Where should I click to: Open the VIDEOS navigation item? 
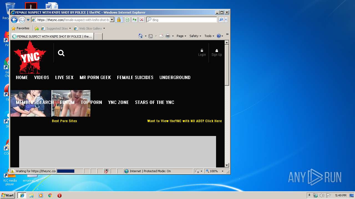pyautogui.click(x=42, y=77)
